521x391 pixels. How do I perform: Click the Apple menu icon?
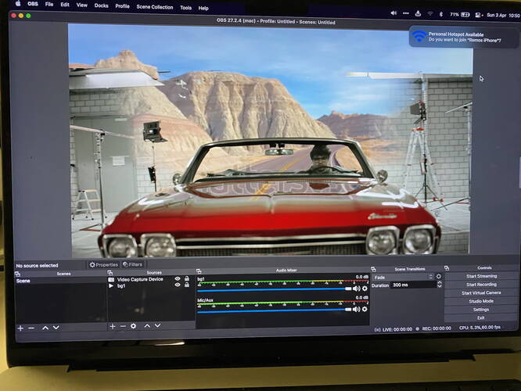[18, 4]
